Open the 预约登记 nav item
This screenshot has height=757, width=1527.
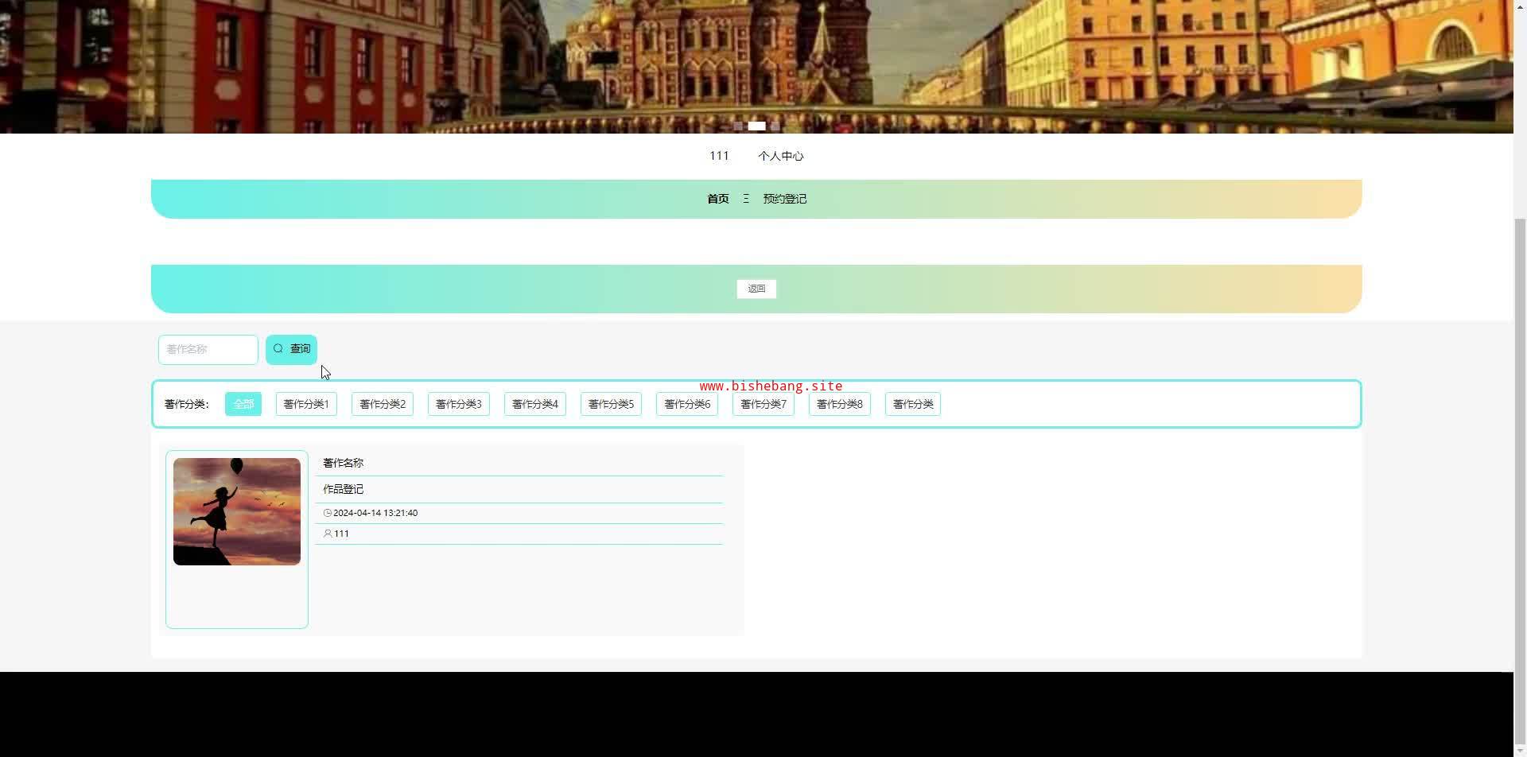pos(785,199)
